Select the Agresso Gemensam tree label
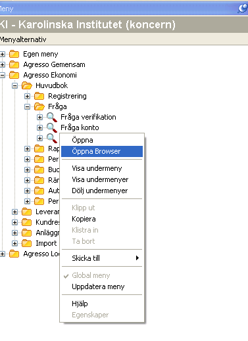 tap(54, 64)
